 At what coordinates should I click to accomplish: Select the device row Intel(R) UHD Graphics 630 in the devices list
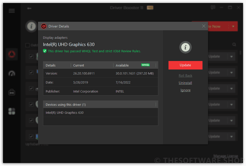pos(100,112)
